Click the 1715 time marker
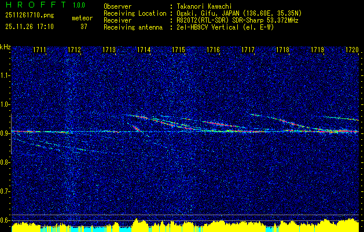The image size is (364, 232). [x=178, y=50]
